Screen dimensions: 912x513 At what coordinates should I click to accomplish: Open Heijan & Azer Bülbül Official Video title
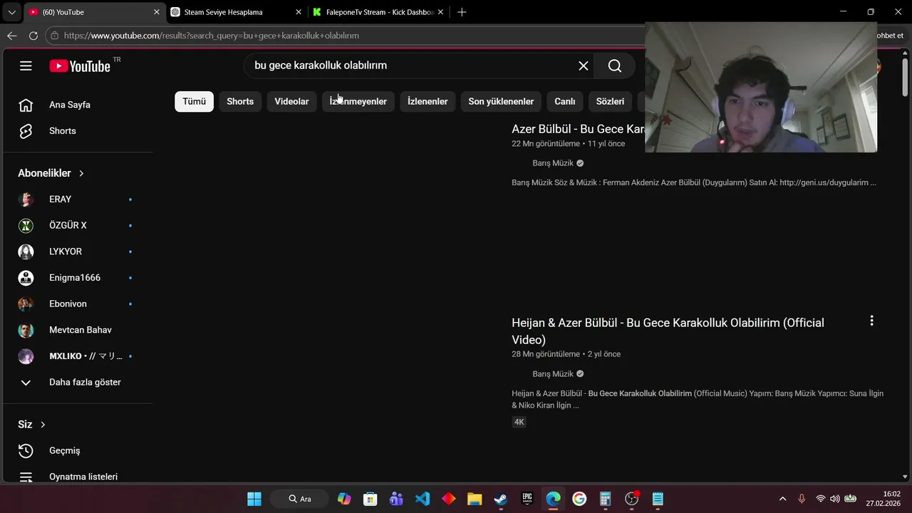click(x=668, y=331)
